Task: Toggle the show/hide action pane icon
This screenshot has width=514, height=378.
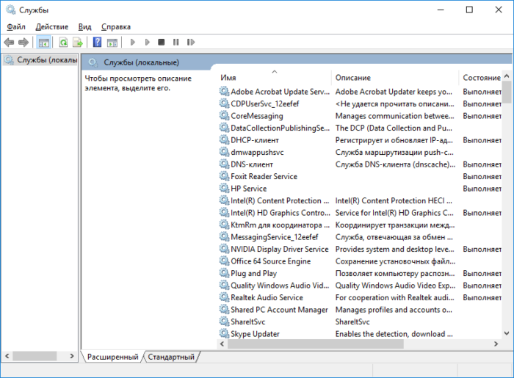Action: pyautogui.click(x=112, y=43)
